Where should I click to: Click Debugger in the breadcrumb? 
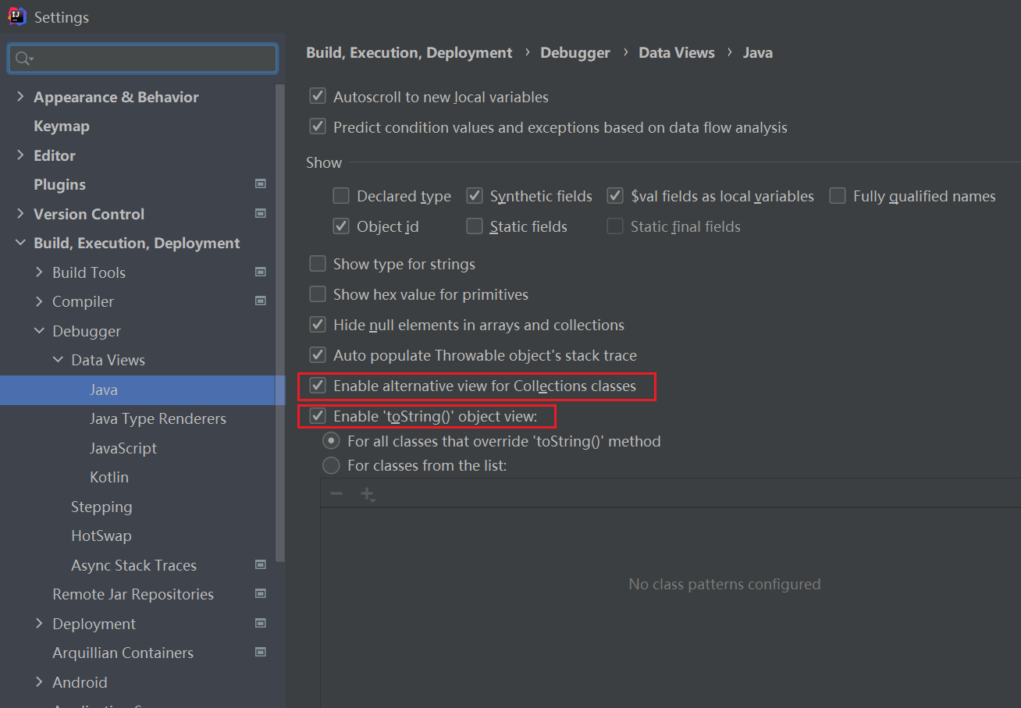(x=575, y=52)
